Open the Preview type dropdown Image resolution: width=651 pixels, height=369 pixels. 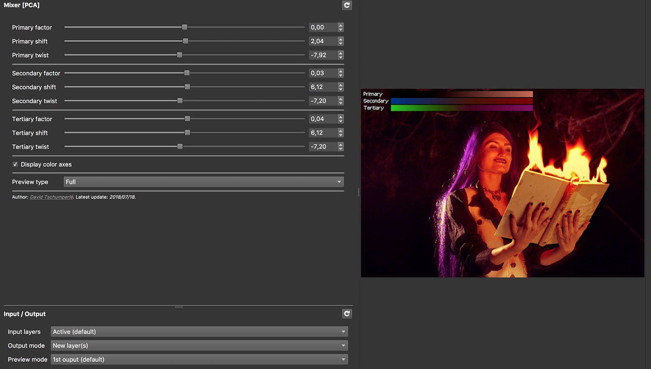pos(204,182)
